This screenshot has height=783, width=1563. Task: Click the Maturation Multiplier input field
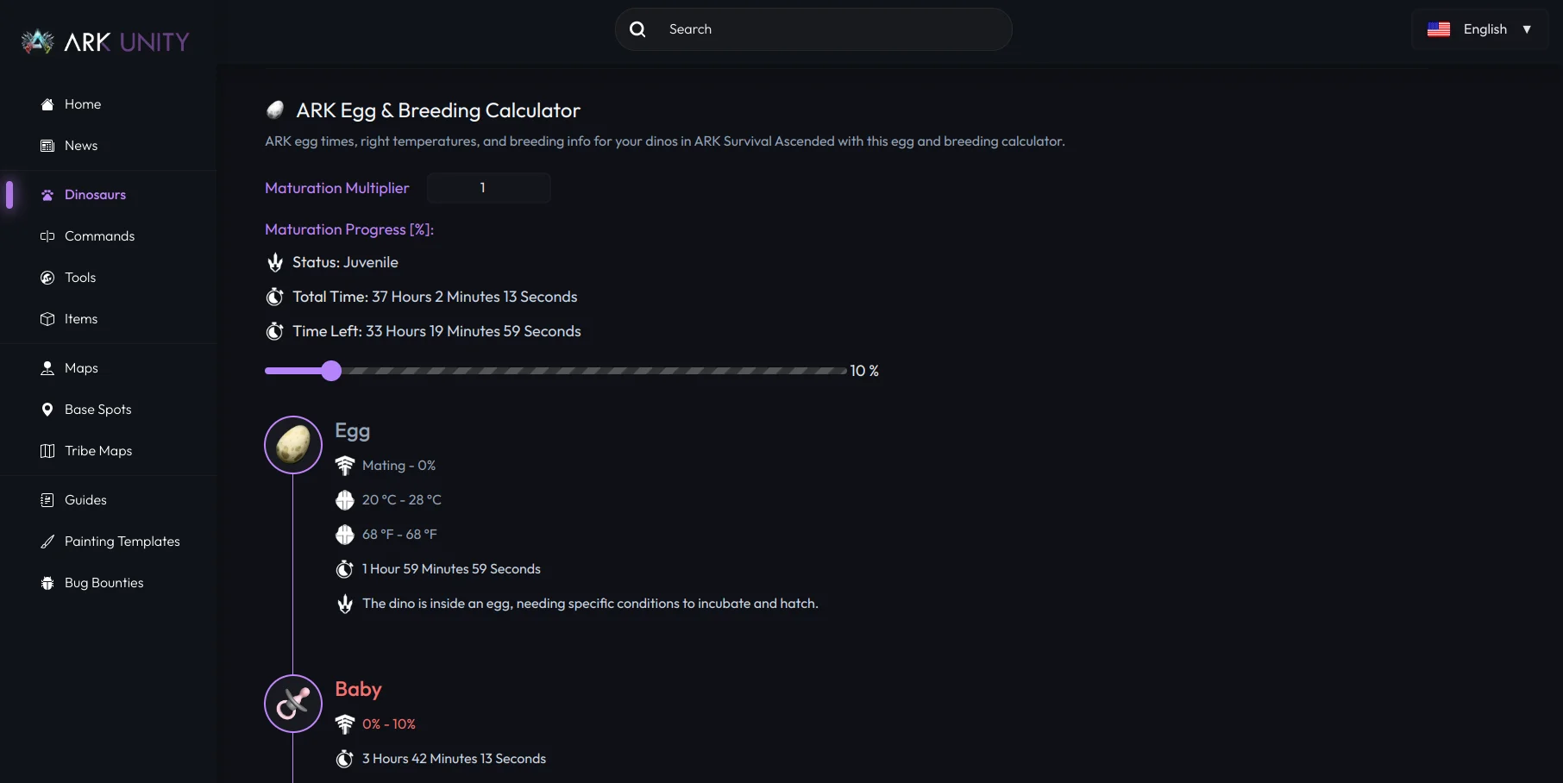tap(488, 188)
